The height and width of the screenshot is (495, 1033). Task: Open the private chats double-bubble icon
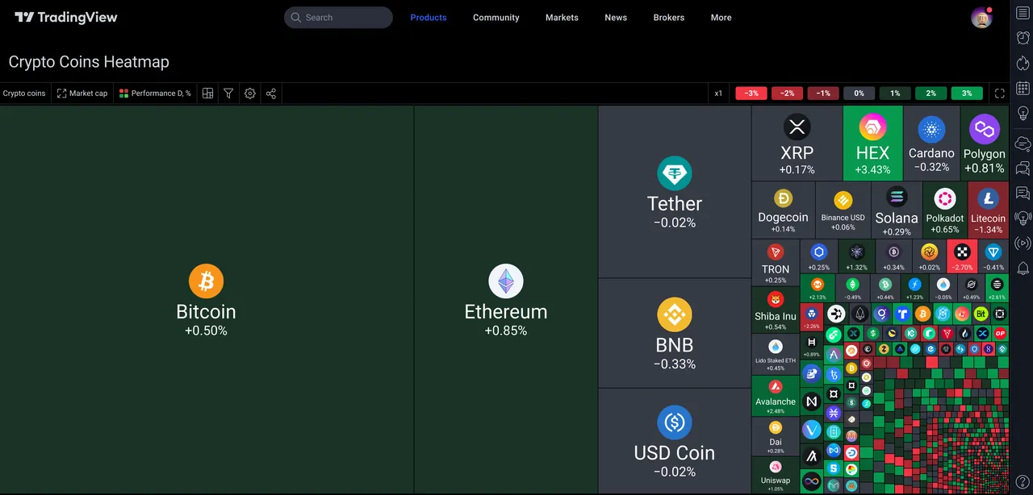pyautogui.click(x=1023, y=168)
